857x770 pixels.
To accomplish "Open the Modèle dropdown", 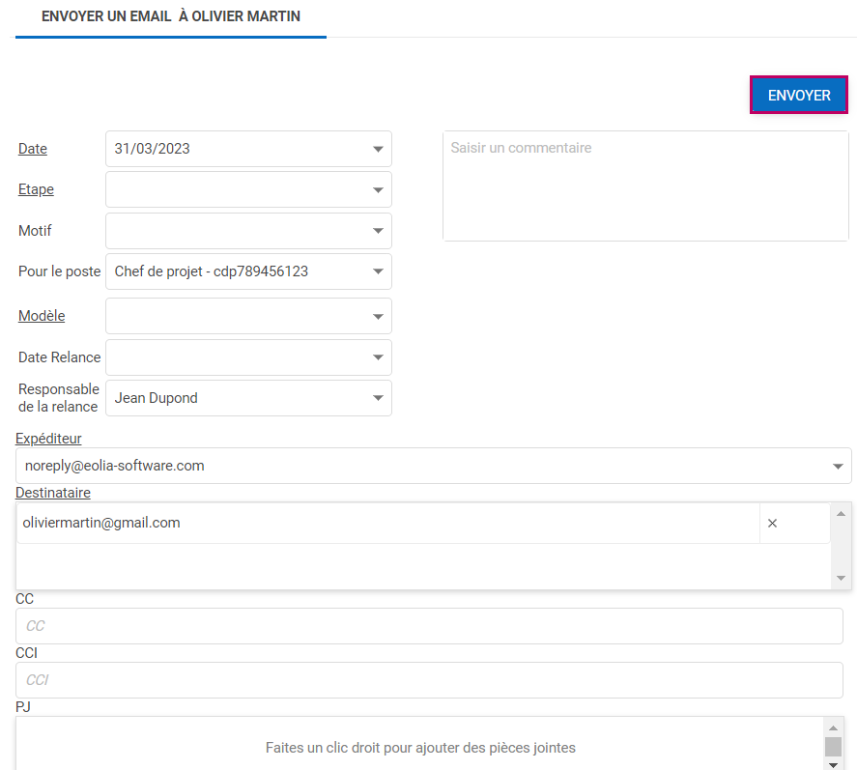I will pos(378,316).
